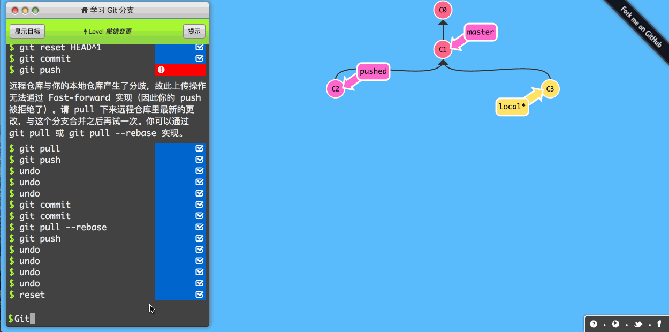Viewport: 669px width, 332px height.
Task: Click the red error icon beside git push
Action: point(161,70)
